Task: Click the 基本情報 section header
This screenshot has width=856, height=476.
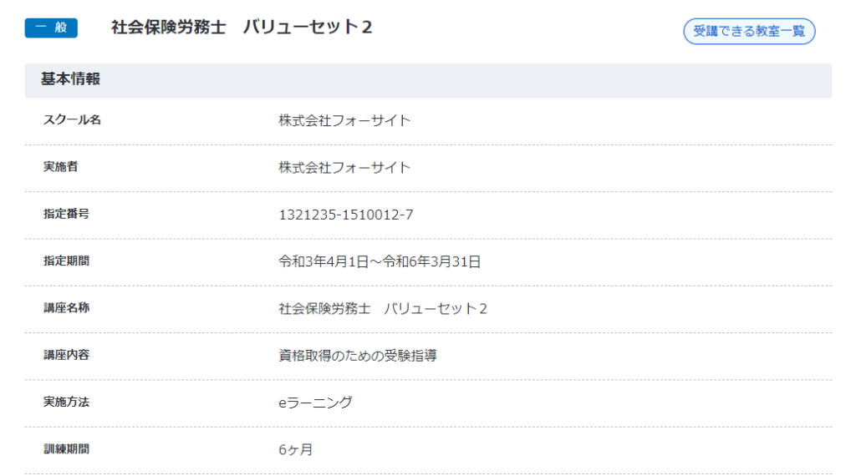Action: [71, 79]
